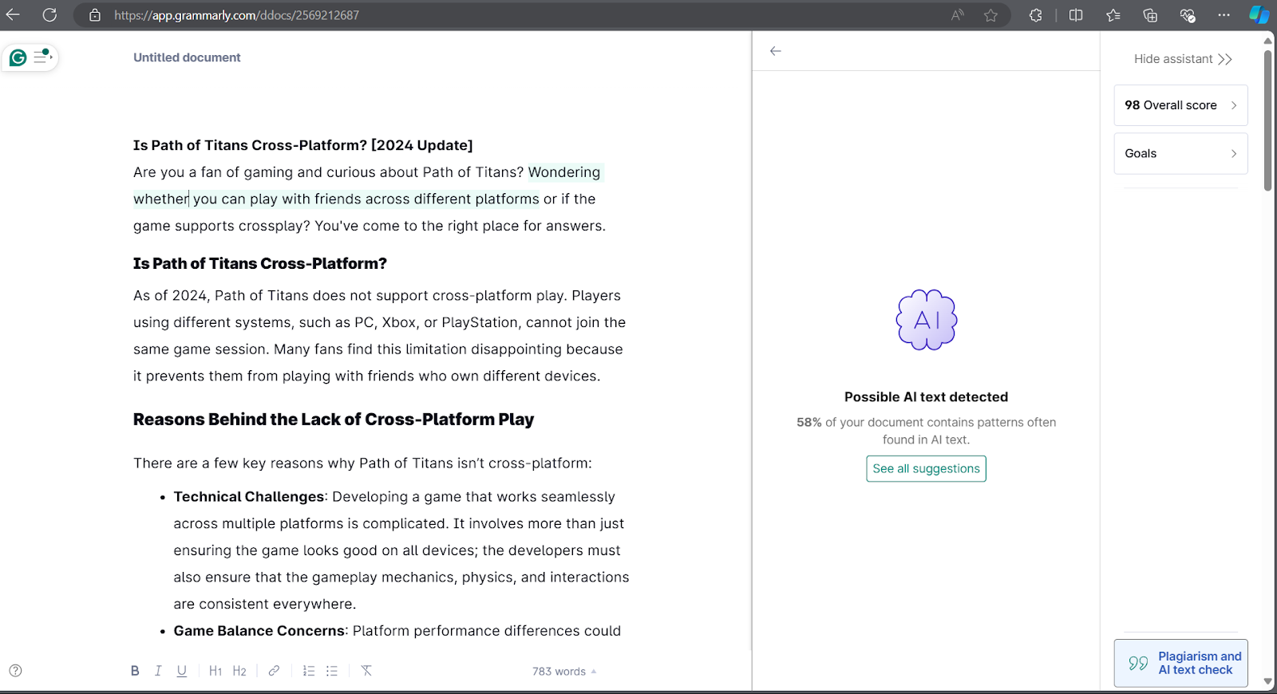1277x694 pixels.
Task: Open the browser Settings and more menu
Action: point(1224,15)
